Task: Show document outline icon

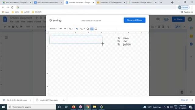Action: (x=6, y=37)
